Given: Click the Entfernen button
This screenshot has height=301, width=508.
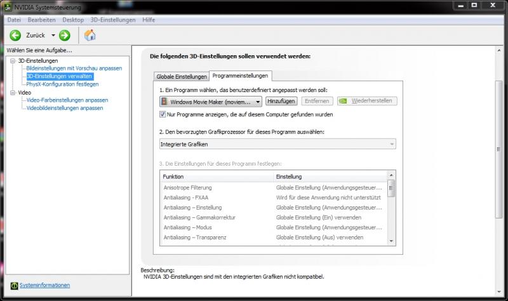Looking at the screenshot, I should [x=317, y=101].
